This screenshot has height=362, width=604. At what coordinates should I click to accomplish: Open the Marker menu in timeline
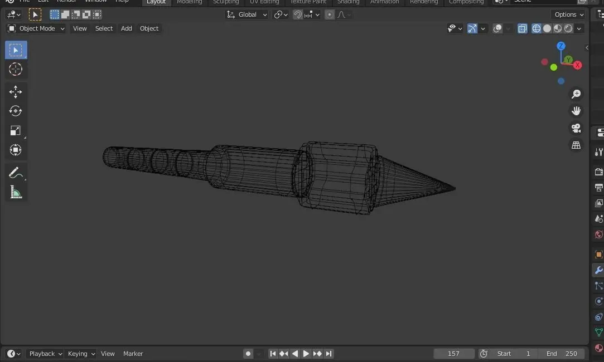[133, 354]
